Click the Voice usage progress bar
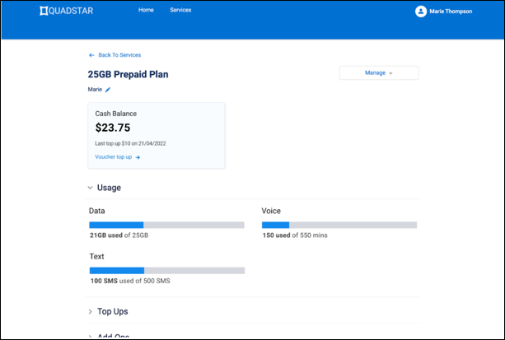This screenshot has width=505, height=340. tap(339, 225)
